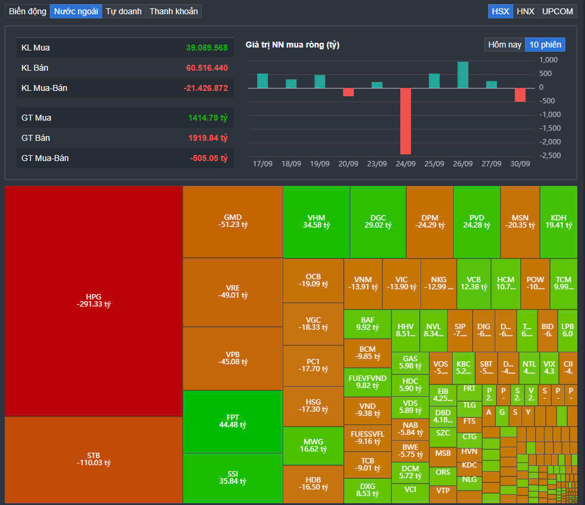
Task: Go to the Thanh khoản tab
Action: click(173, 11)
